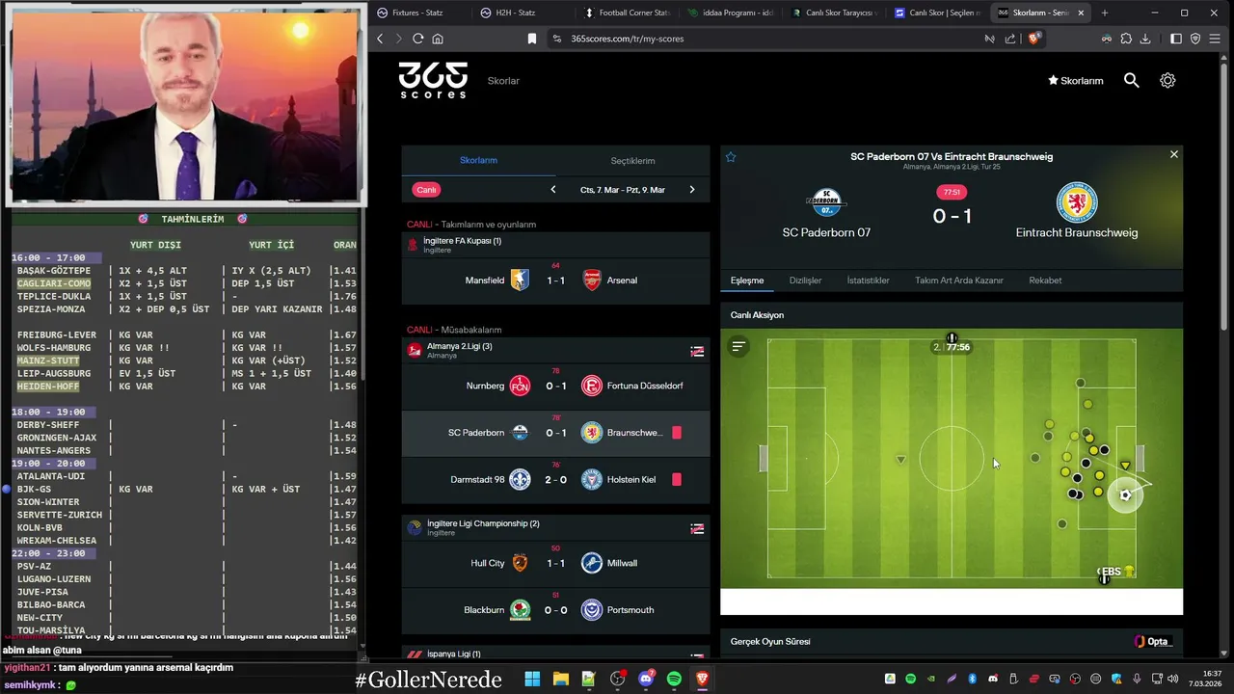
Task: Click the 77:56 timeline marker on pitch
Action: point(952,347)
